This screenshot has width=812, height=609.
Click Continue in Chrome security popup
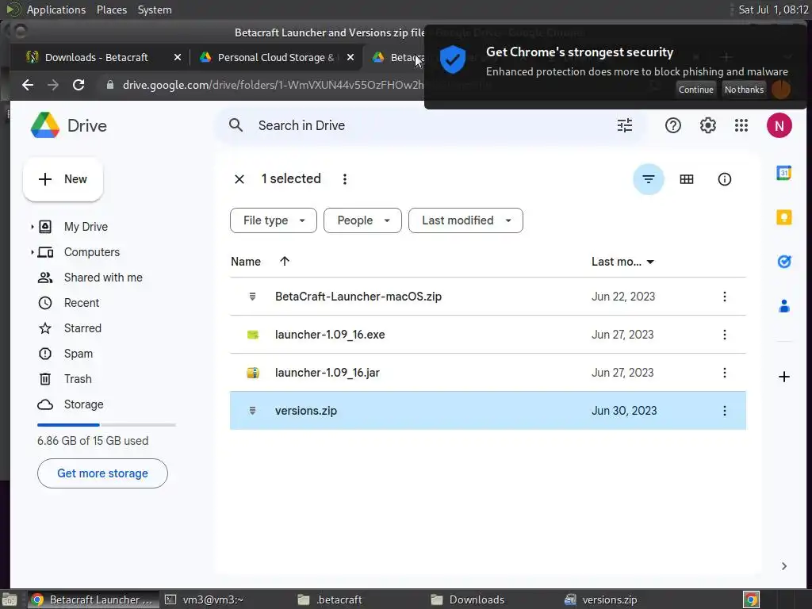[695, 90]
